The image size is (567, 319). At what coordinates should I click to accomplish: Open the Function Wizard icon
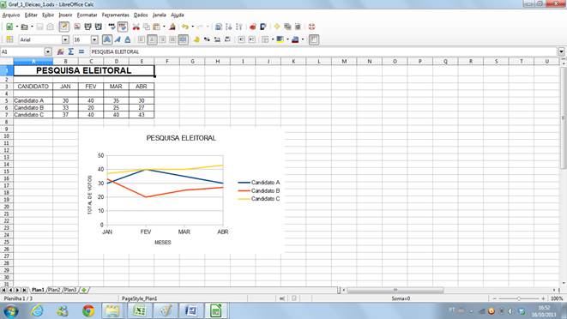click(60, 52)
